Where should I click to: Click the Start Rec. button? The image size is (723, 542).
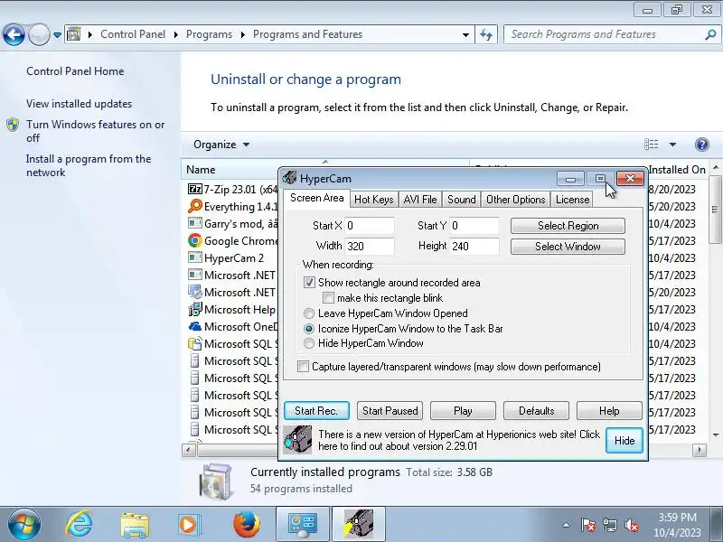tap(316, 411)
